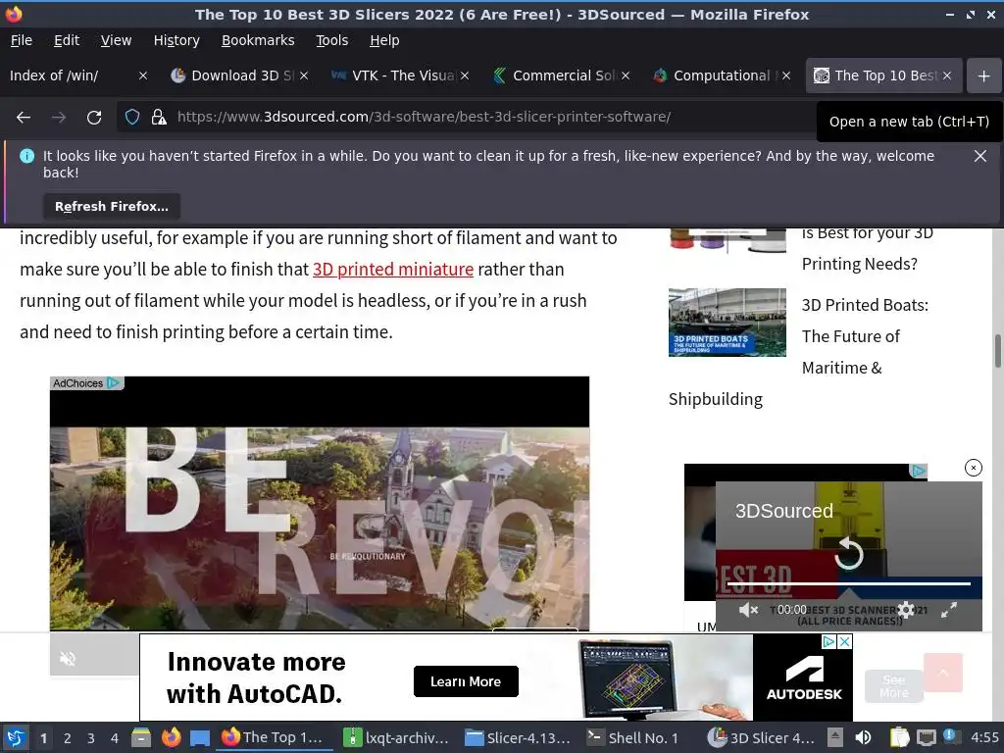
Task: Click the taskbar clock showing 4:55
Action: coord(984,737)
